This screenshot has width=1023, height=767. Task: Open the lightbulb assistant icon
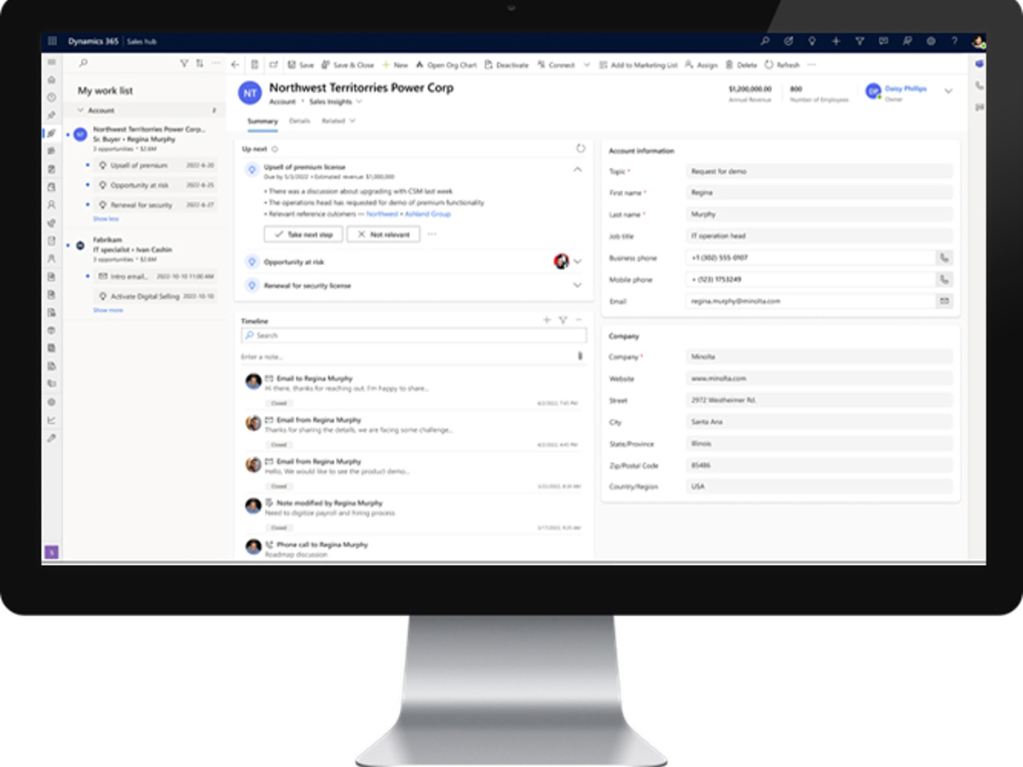pos(812,41)
